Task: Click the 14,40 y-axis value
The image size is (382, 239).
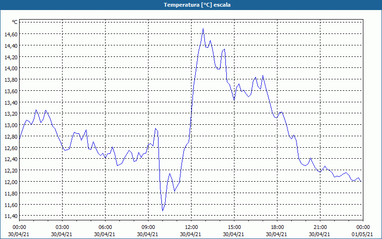Action: coord(11,45)
